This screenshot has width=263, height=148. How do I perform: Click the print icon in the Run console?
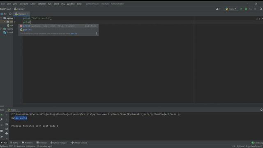click(x=7, y=133)
